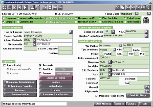Open the 303 model toolbar icon
Viewport: 153px width, 107px height.
pos(128,7)
